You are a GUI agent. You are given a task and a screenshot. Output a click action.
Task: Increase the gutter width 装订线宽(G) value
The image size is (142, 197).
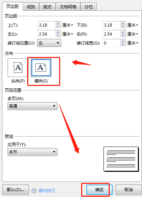point(123,41)
